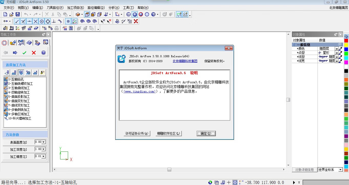
Task: Open the 加工项目(R) menu
Action: coord(76,8)
